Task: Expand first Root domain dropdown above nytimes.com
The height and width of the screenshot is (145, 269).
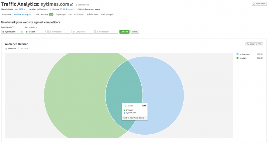Action: (x=8, y=27)
